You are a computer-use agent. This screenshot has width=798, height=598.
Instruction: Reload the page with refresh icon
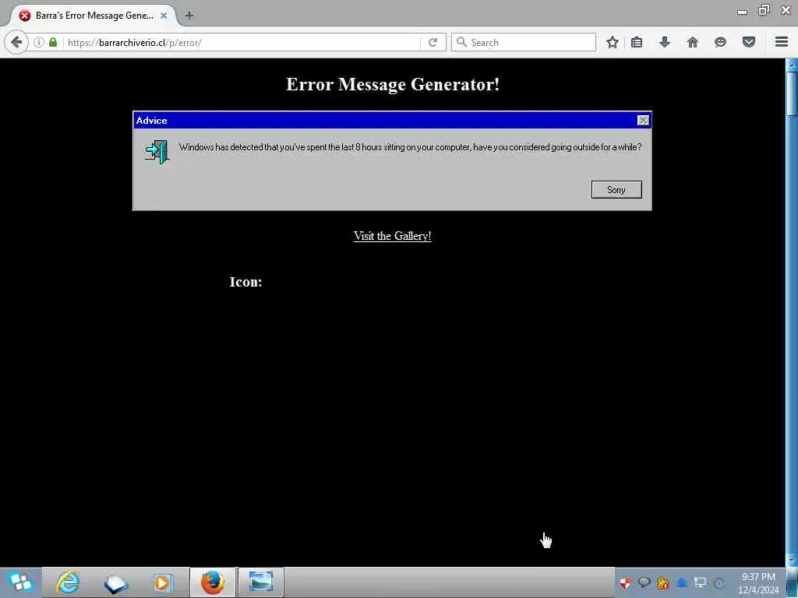[x=433, y=42]
